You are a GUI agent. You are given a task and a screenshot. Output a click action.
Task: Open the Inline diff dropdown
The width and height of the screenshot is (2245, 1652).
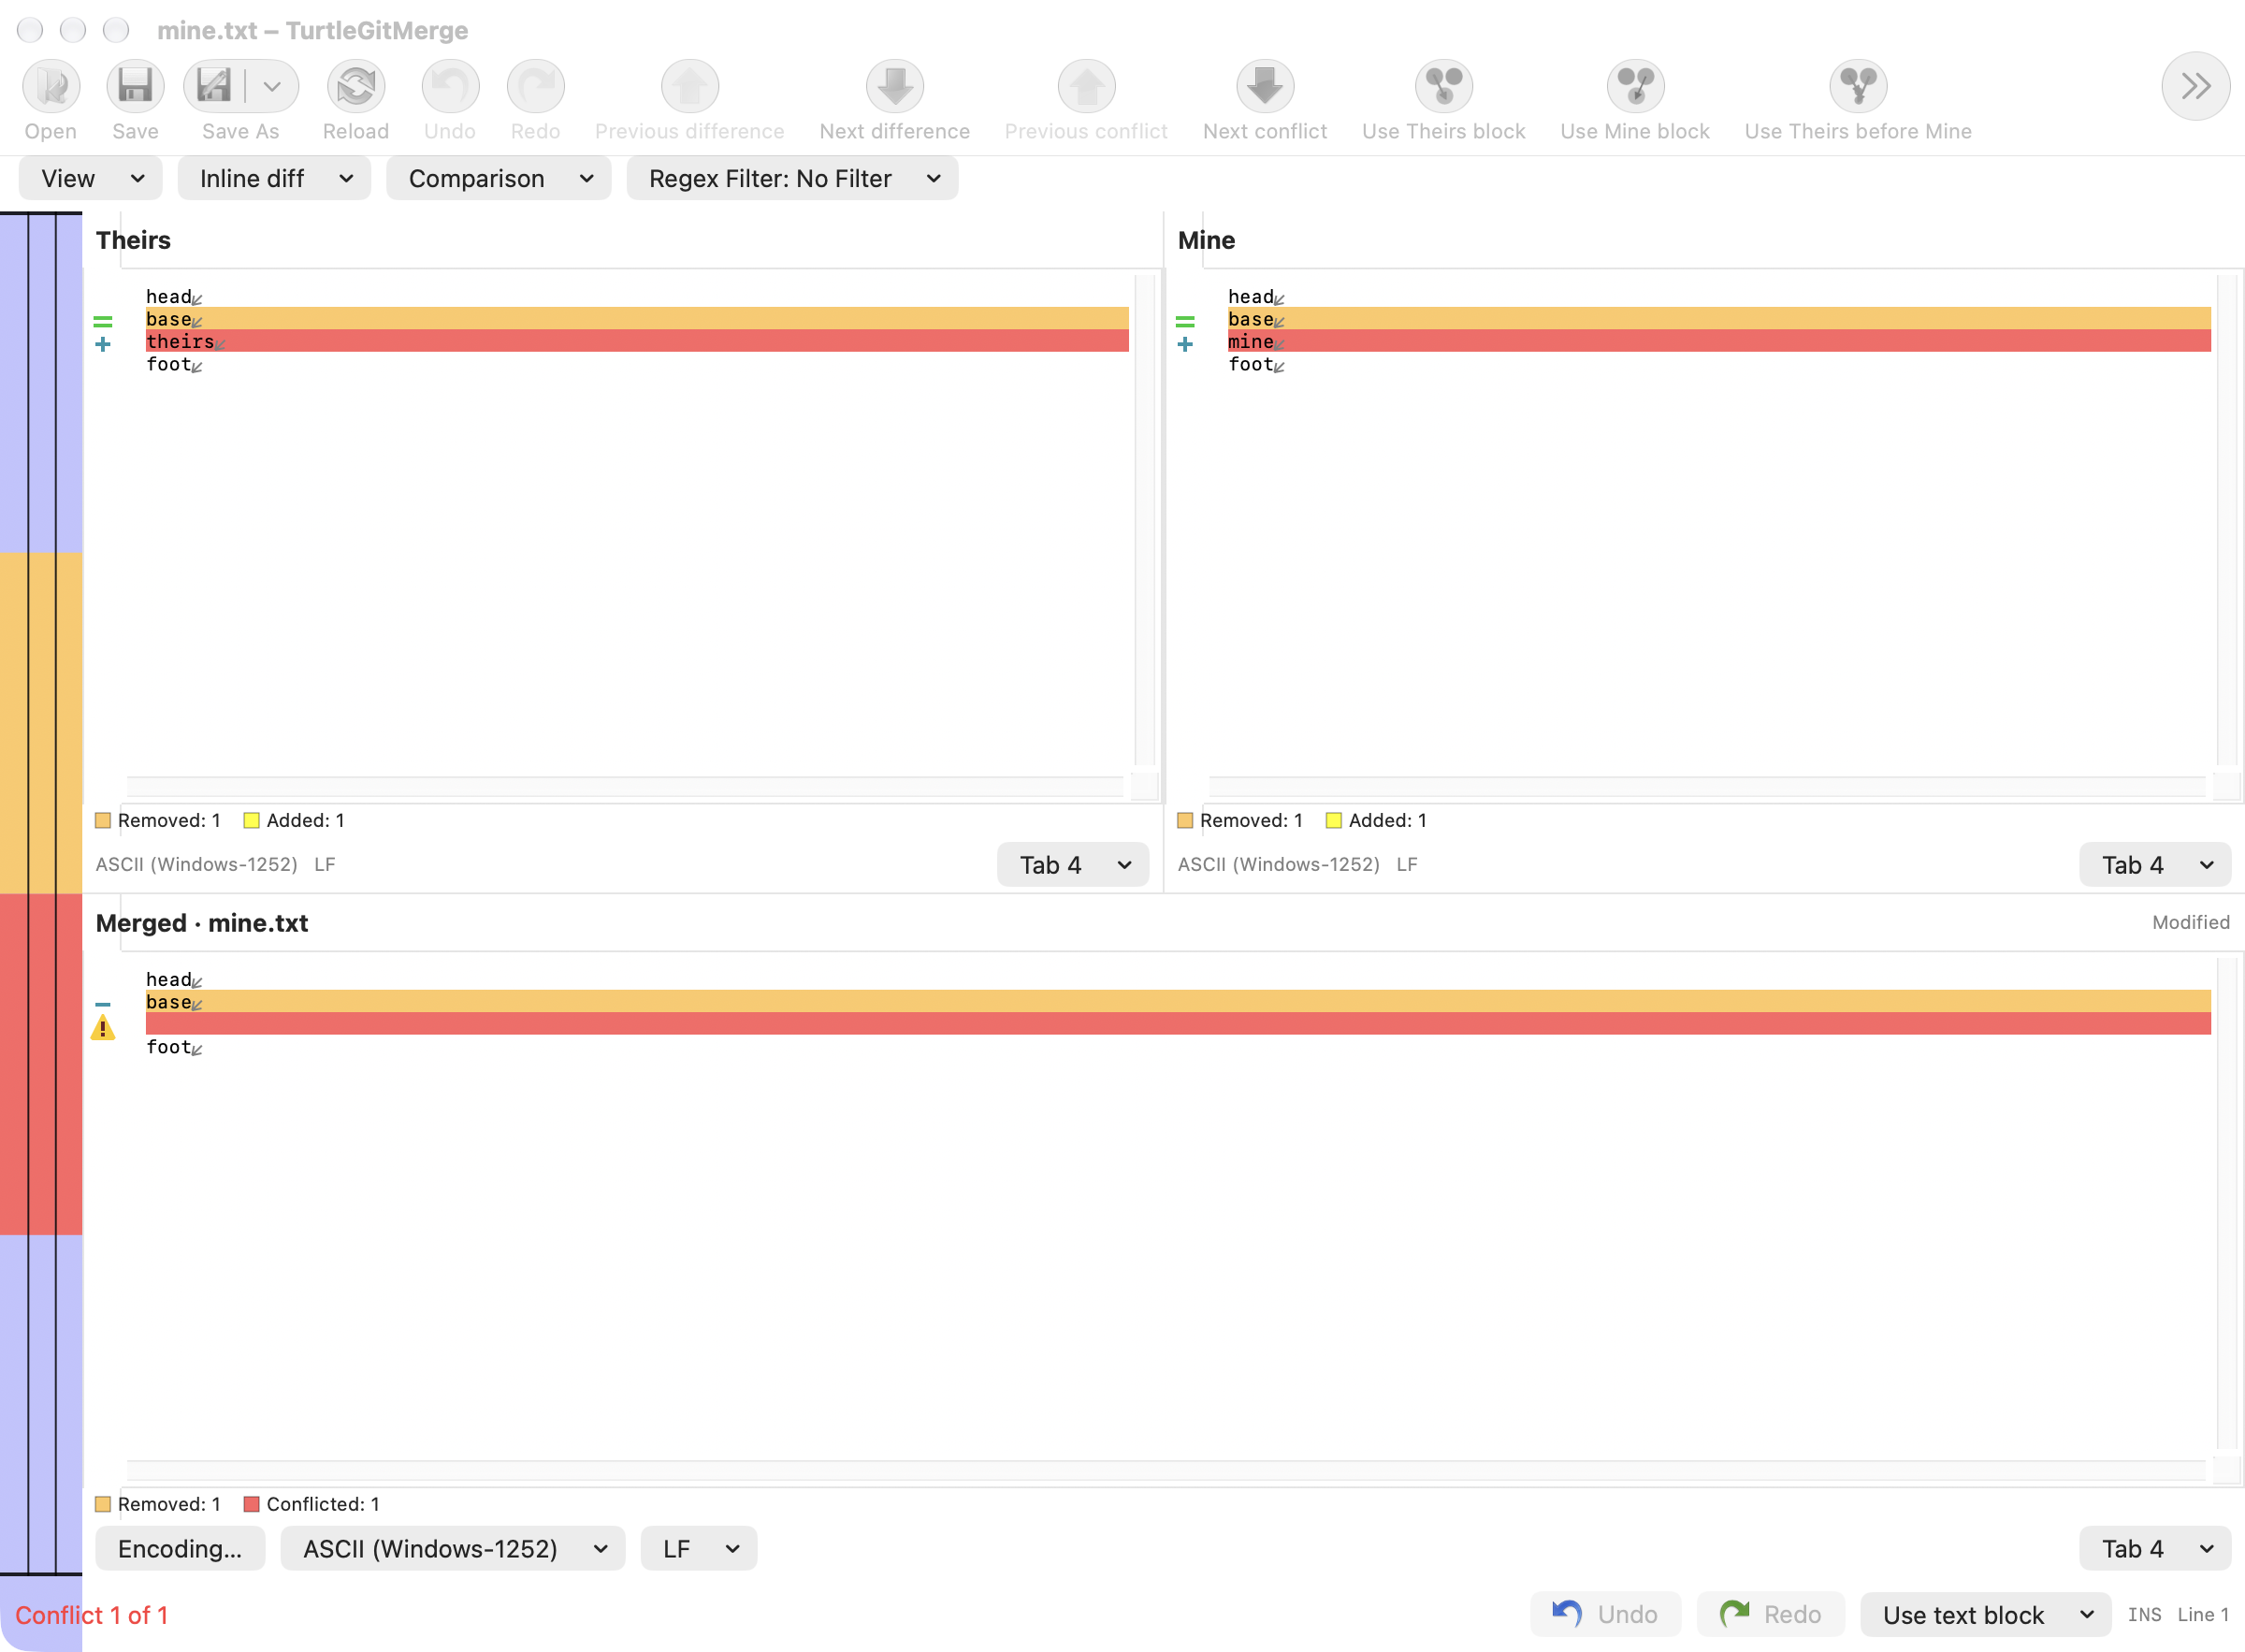tap(274, 178)
